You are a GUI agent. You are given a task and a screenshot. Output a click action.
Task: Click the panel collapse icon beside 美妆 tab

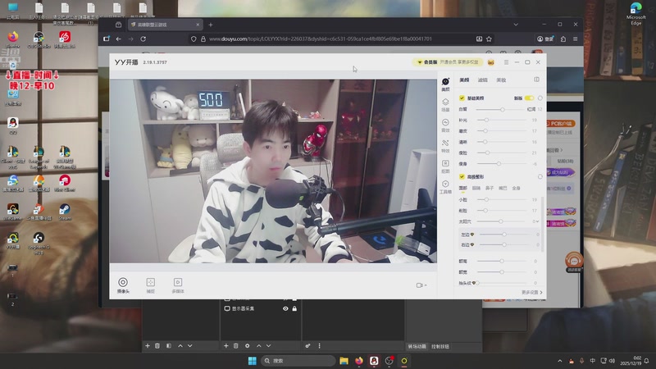pos(537,80)
